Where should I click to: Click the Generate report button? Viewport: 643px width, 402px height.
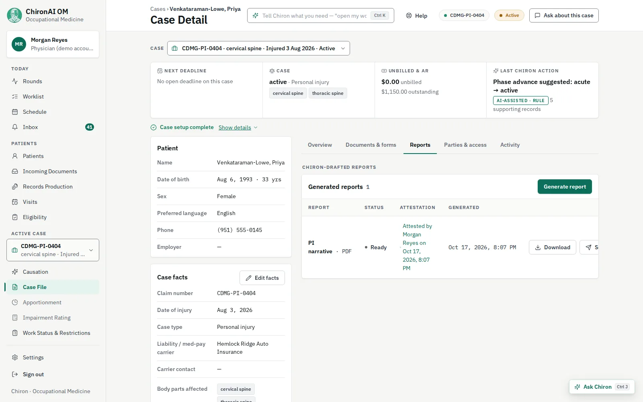[x=565, y=187]
